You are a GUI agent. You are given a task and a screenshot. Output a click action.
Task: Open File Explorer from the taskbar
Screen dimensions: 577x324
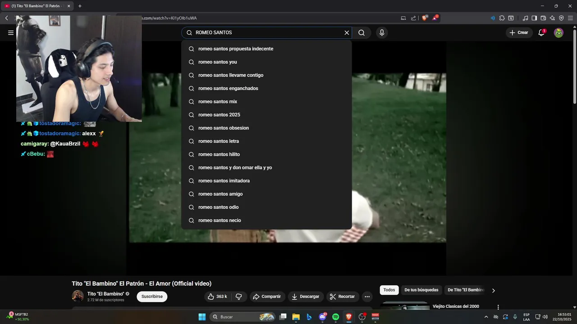[296, 317]
